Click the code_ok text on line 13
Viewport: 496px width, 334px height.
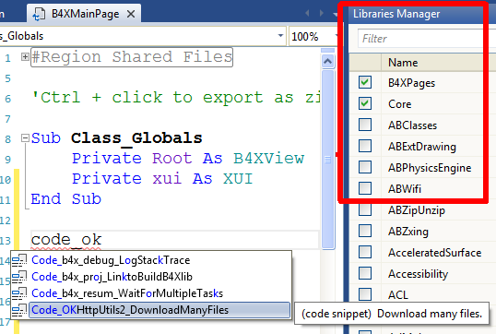coord(66,240)
